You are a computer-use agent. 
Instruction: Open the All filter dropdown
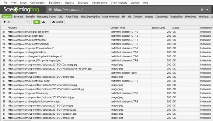tap(16, 22)
